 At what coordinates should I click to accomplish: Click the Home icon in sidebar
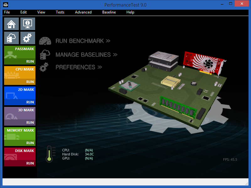pos(11,24)
